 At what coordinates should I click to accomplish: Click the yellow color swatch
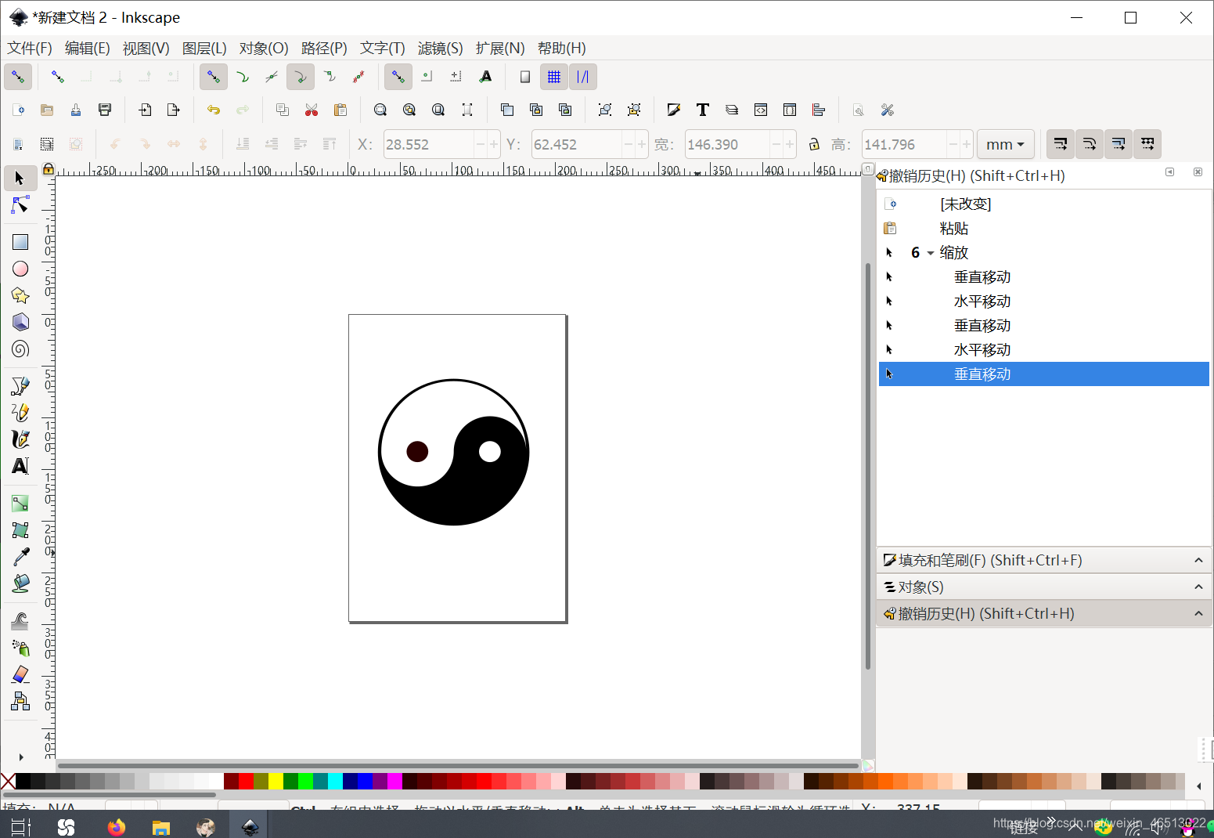point(276,781)
